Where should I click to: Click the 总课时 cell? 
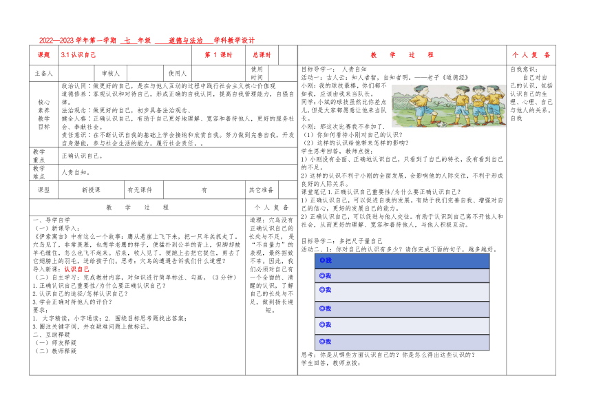262,55
